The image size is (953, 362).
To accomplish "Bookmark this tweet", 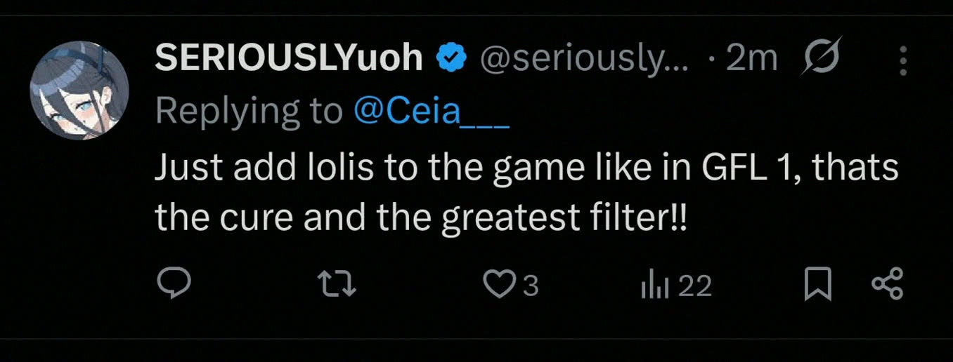I will (817, 285).
